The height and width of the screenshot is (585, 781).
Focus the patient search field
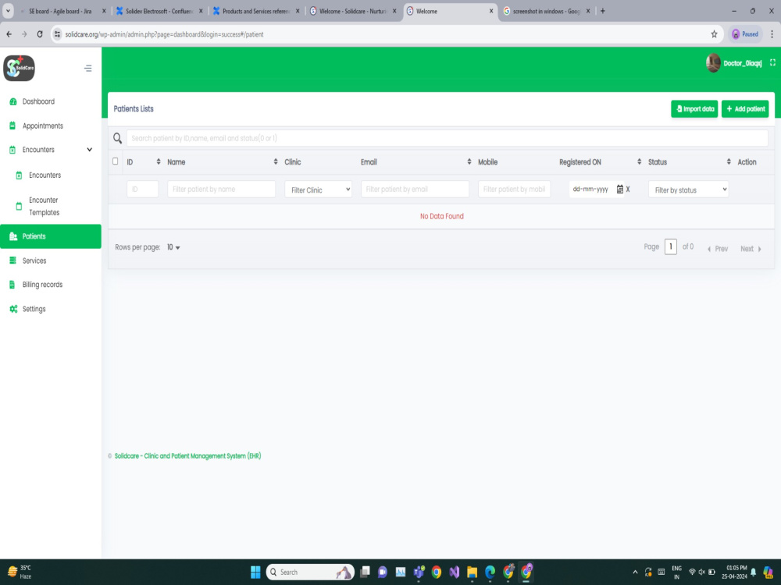pos(447,138)
